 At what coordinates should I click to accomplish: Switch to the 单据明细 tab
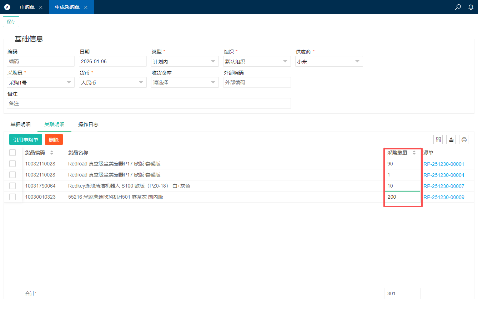(20, 124)
